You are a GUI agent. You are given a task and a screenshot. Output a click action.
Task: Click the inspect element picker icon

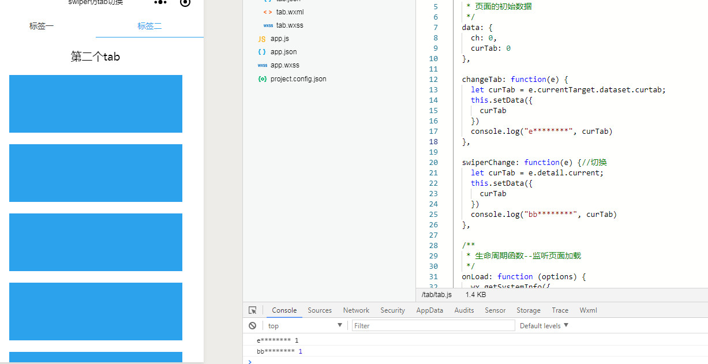[252, 310]
